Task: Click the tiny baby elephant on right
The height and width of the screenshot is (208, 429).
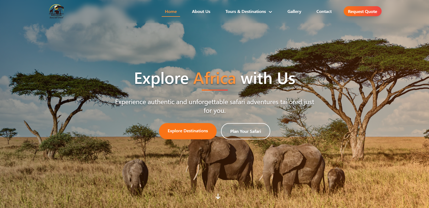Action: (336, 179)
